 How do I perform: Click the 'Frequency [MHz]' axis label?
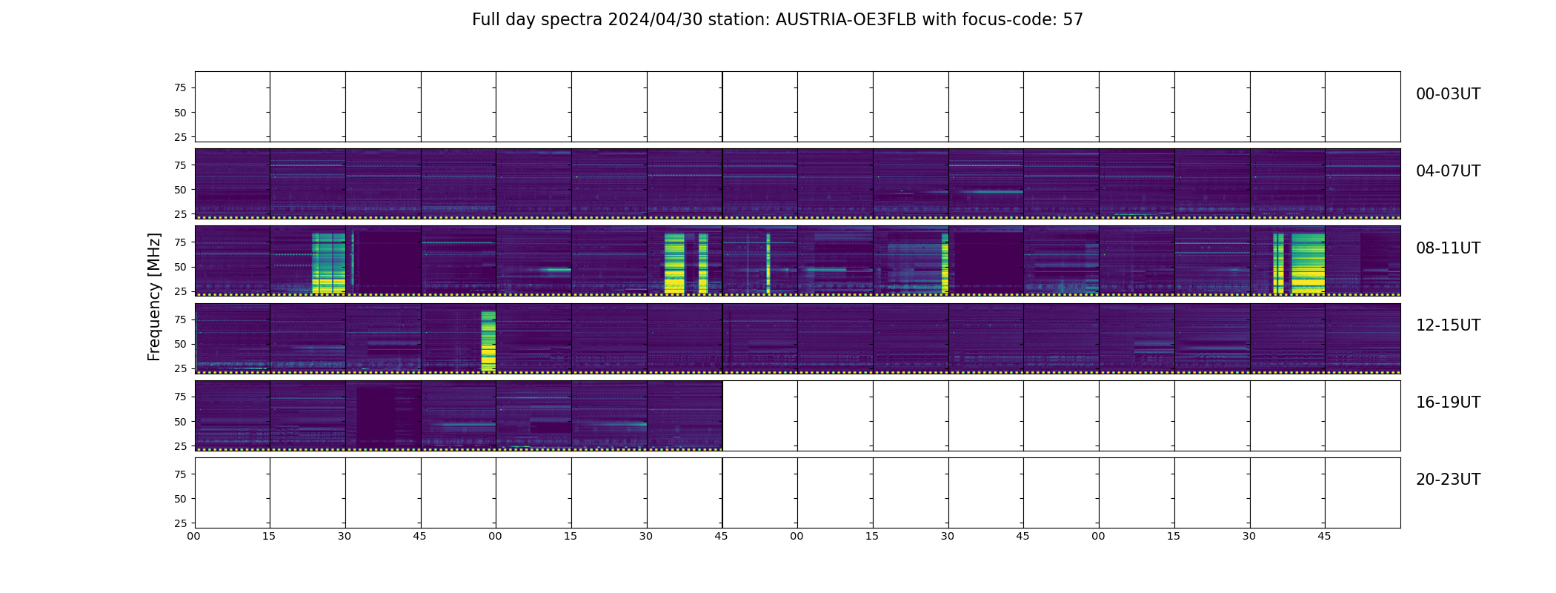[x=154, y=296]
